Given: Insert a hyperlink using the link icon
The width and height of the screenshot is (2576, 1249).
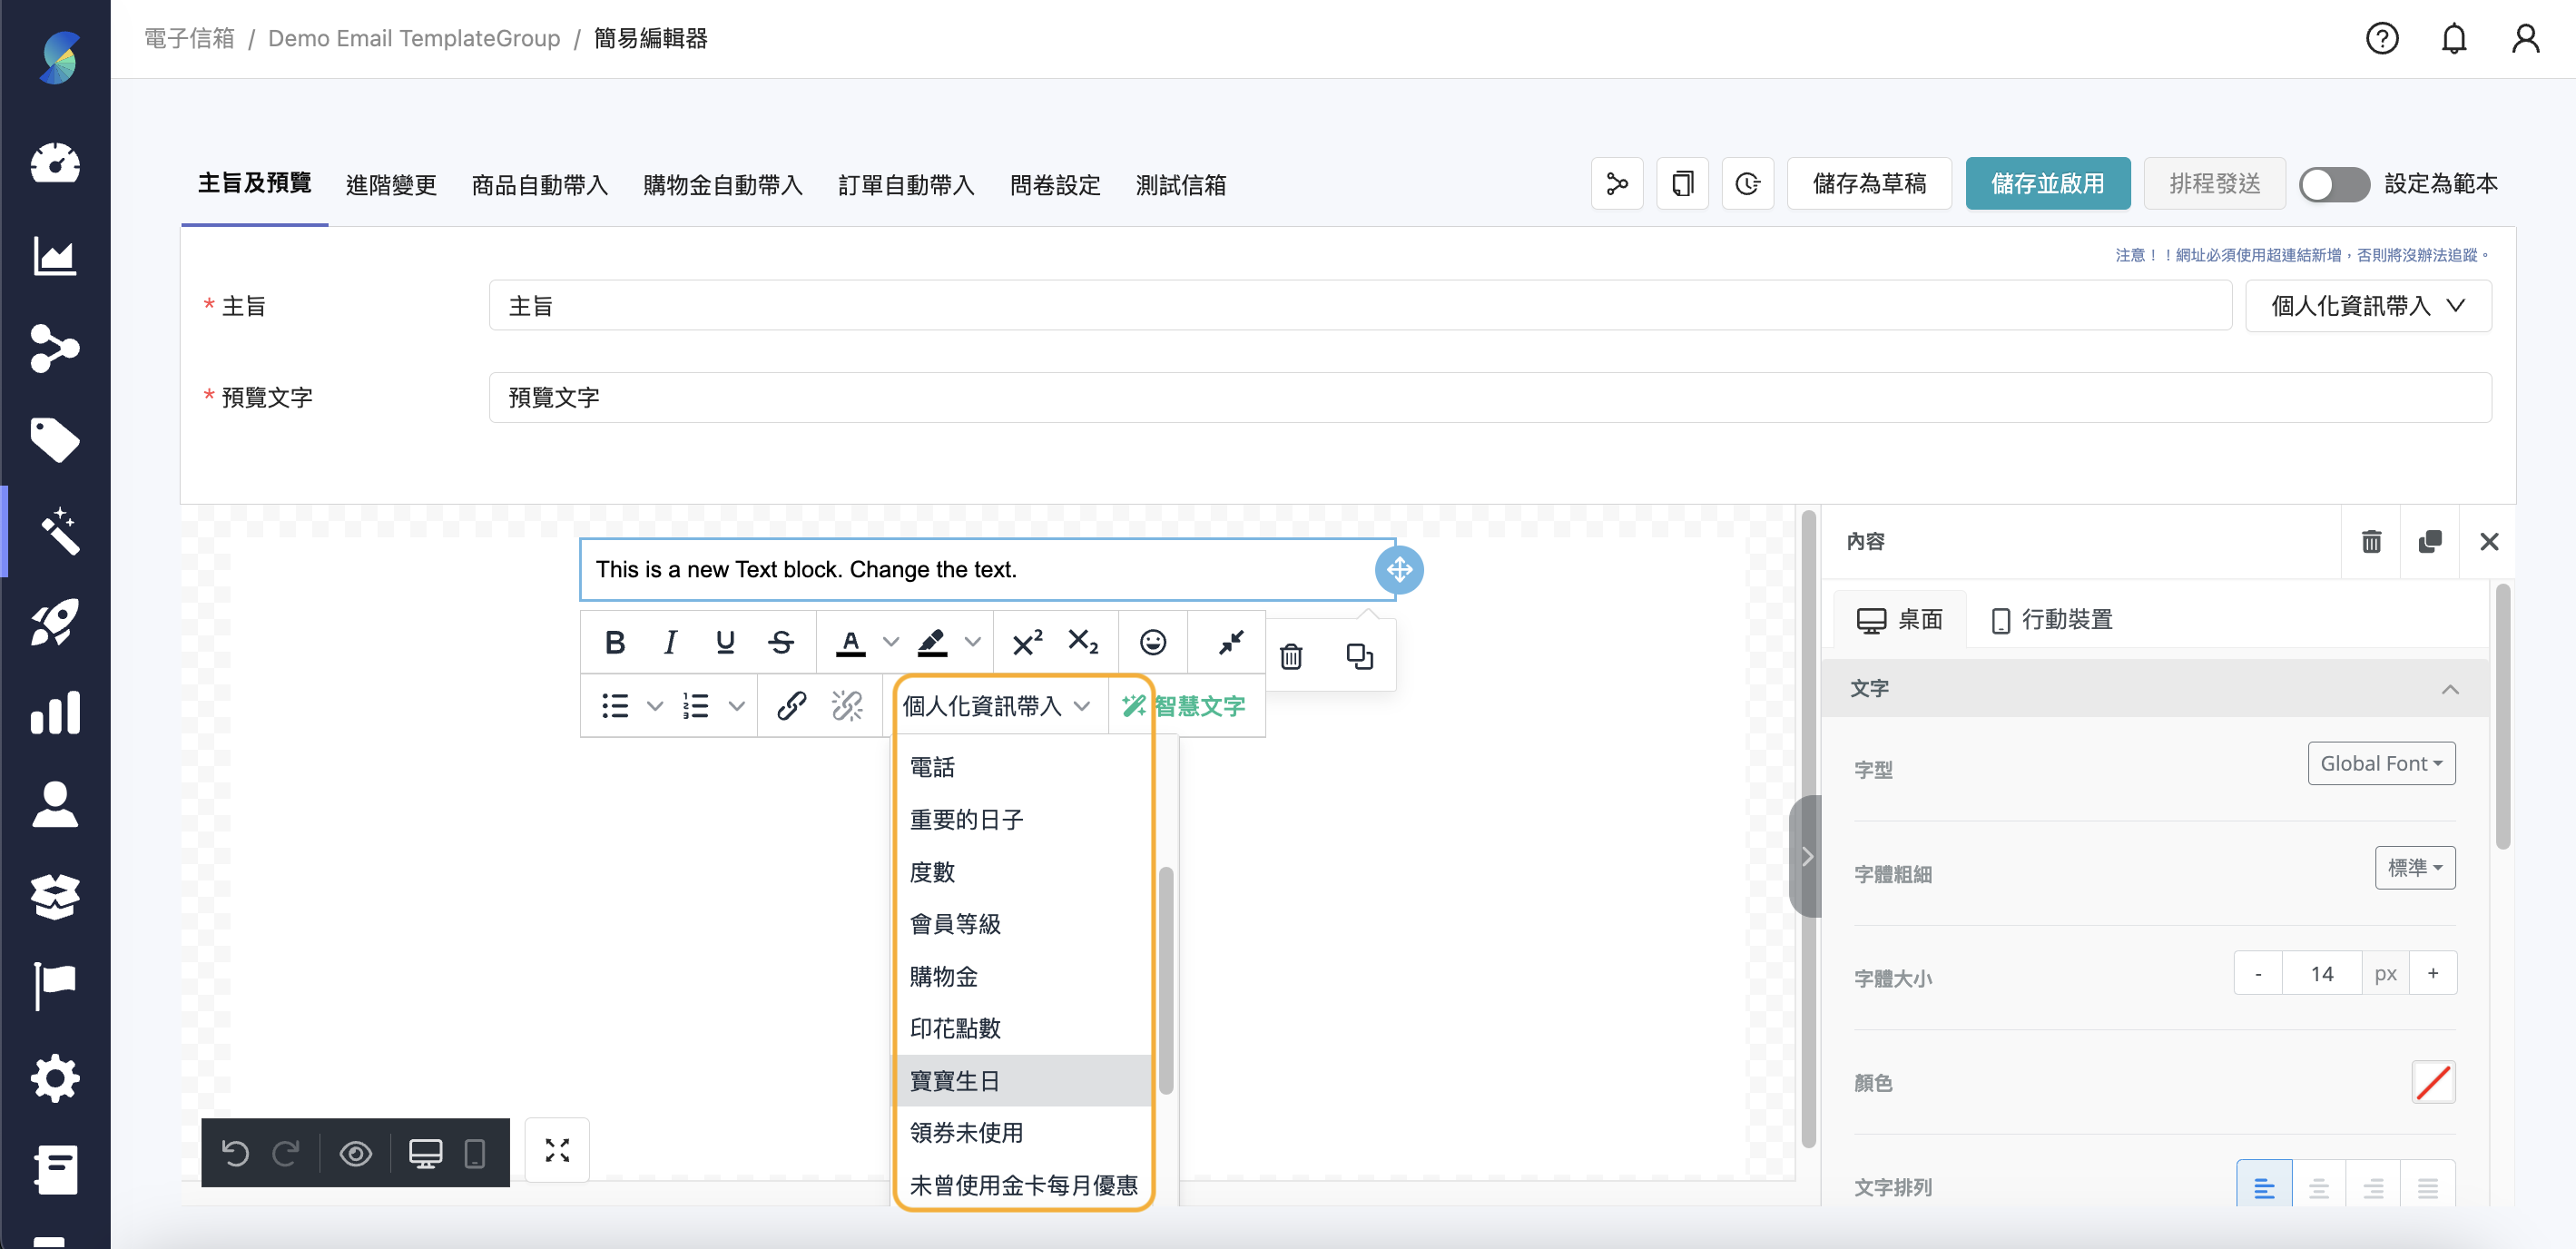Looking at the screenshot, I should click(x=791, y=705).
